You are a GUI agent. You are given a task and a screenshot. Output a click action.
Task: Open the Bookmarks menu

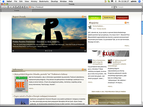pyautogui.click(x=44, y=1)
